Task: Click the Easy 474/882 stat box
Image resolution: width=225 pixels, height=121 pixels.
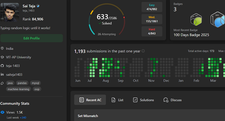Action: coord(152,7)
